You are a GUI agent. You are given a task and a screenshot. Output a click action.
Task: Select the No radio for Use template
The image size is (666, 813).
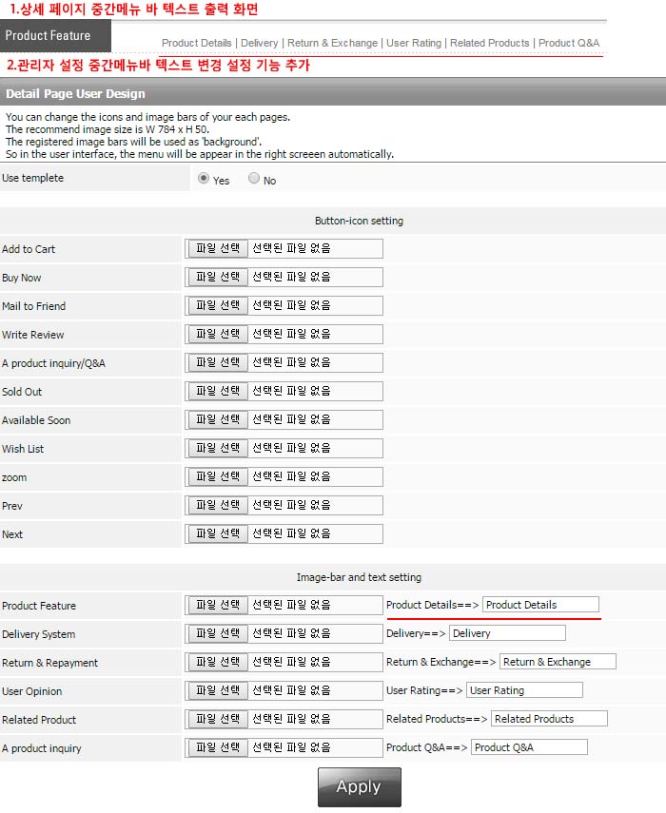tap(254, 179)
